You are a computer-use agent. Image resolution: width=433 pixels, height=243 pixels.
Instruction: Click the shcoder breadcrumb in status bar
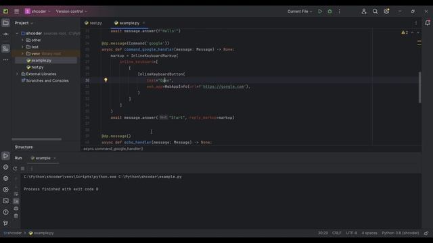point(13,233)
